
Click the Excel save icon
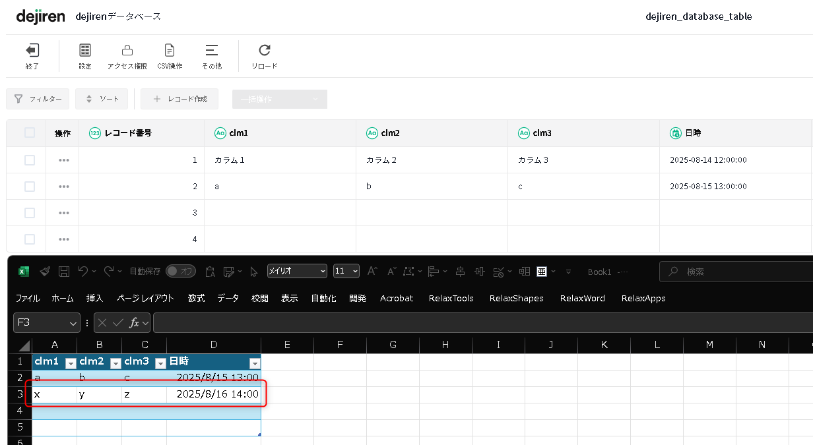point(64,272)
